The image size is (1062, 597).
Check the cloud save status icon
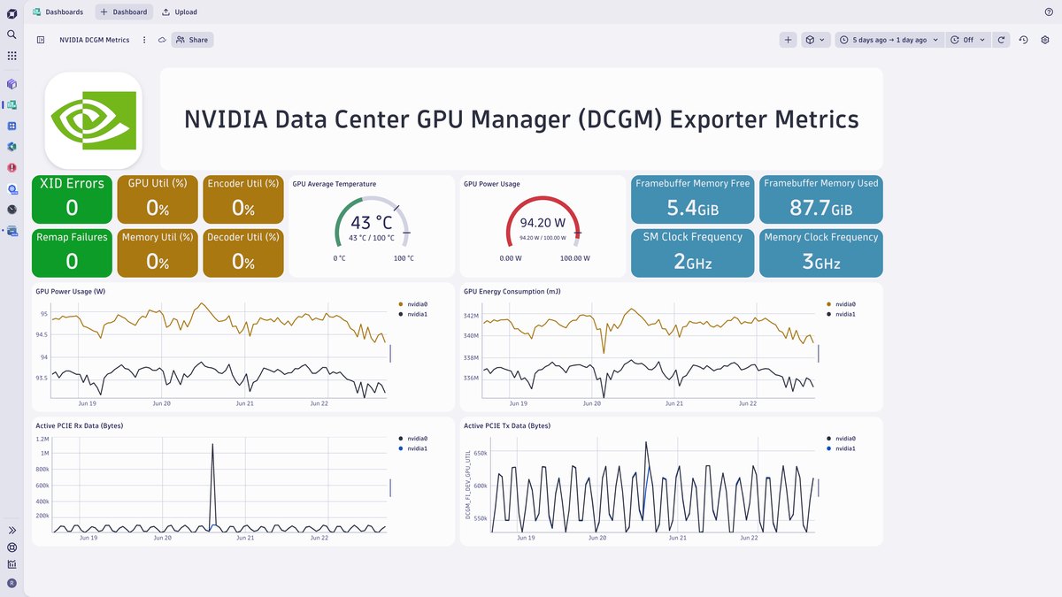pyautogui.click(x=162, y=40)
